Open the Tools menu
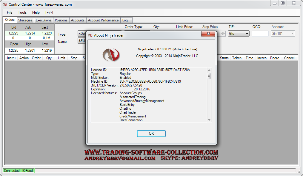Screen dimensions: 303x176 (22, 12)
